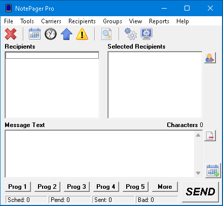Click the Prog 3 button
The image size is (223, 206).
(77, 187)
